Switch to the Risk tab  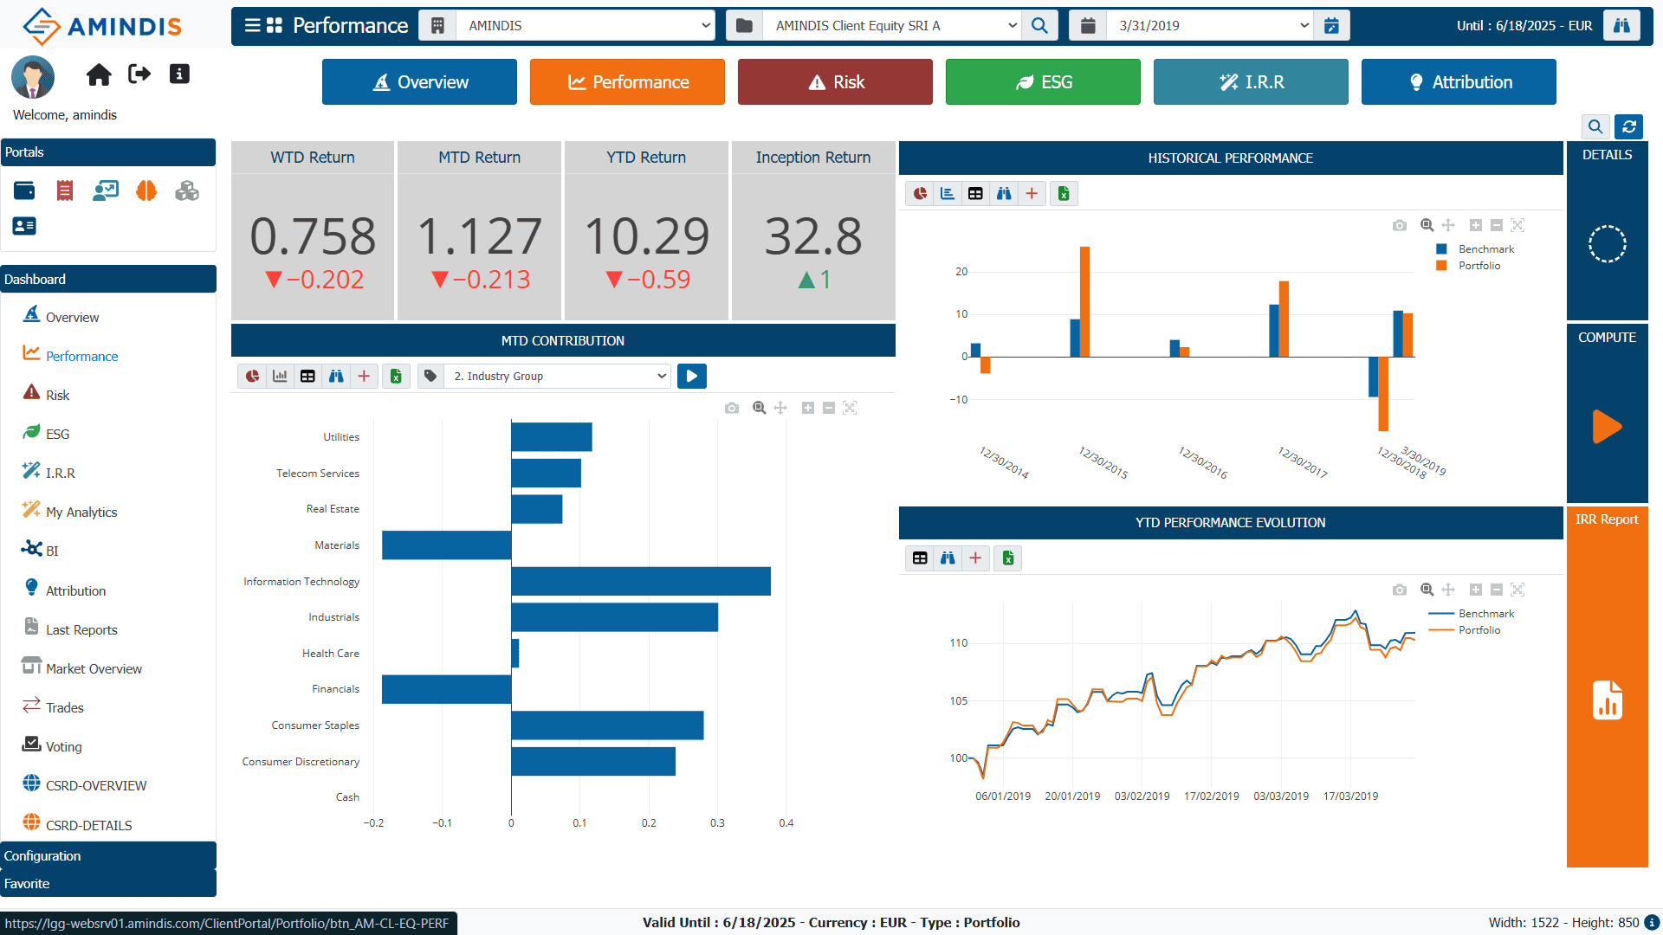(835, 82)
